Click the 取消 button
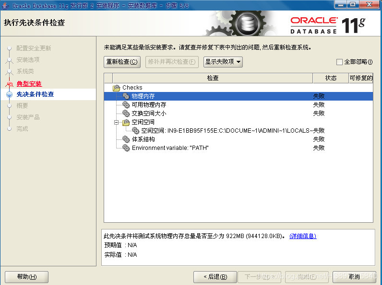This screenshot has width=382, height=285. pyautogui.click(x=354, y=277)
